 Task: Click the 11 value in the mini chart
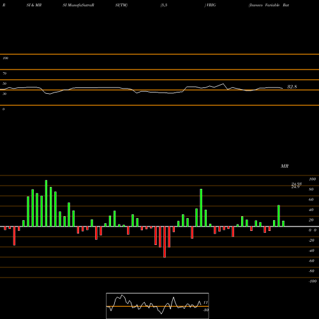click(205, 302)
